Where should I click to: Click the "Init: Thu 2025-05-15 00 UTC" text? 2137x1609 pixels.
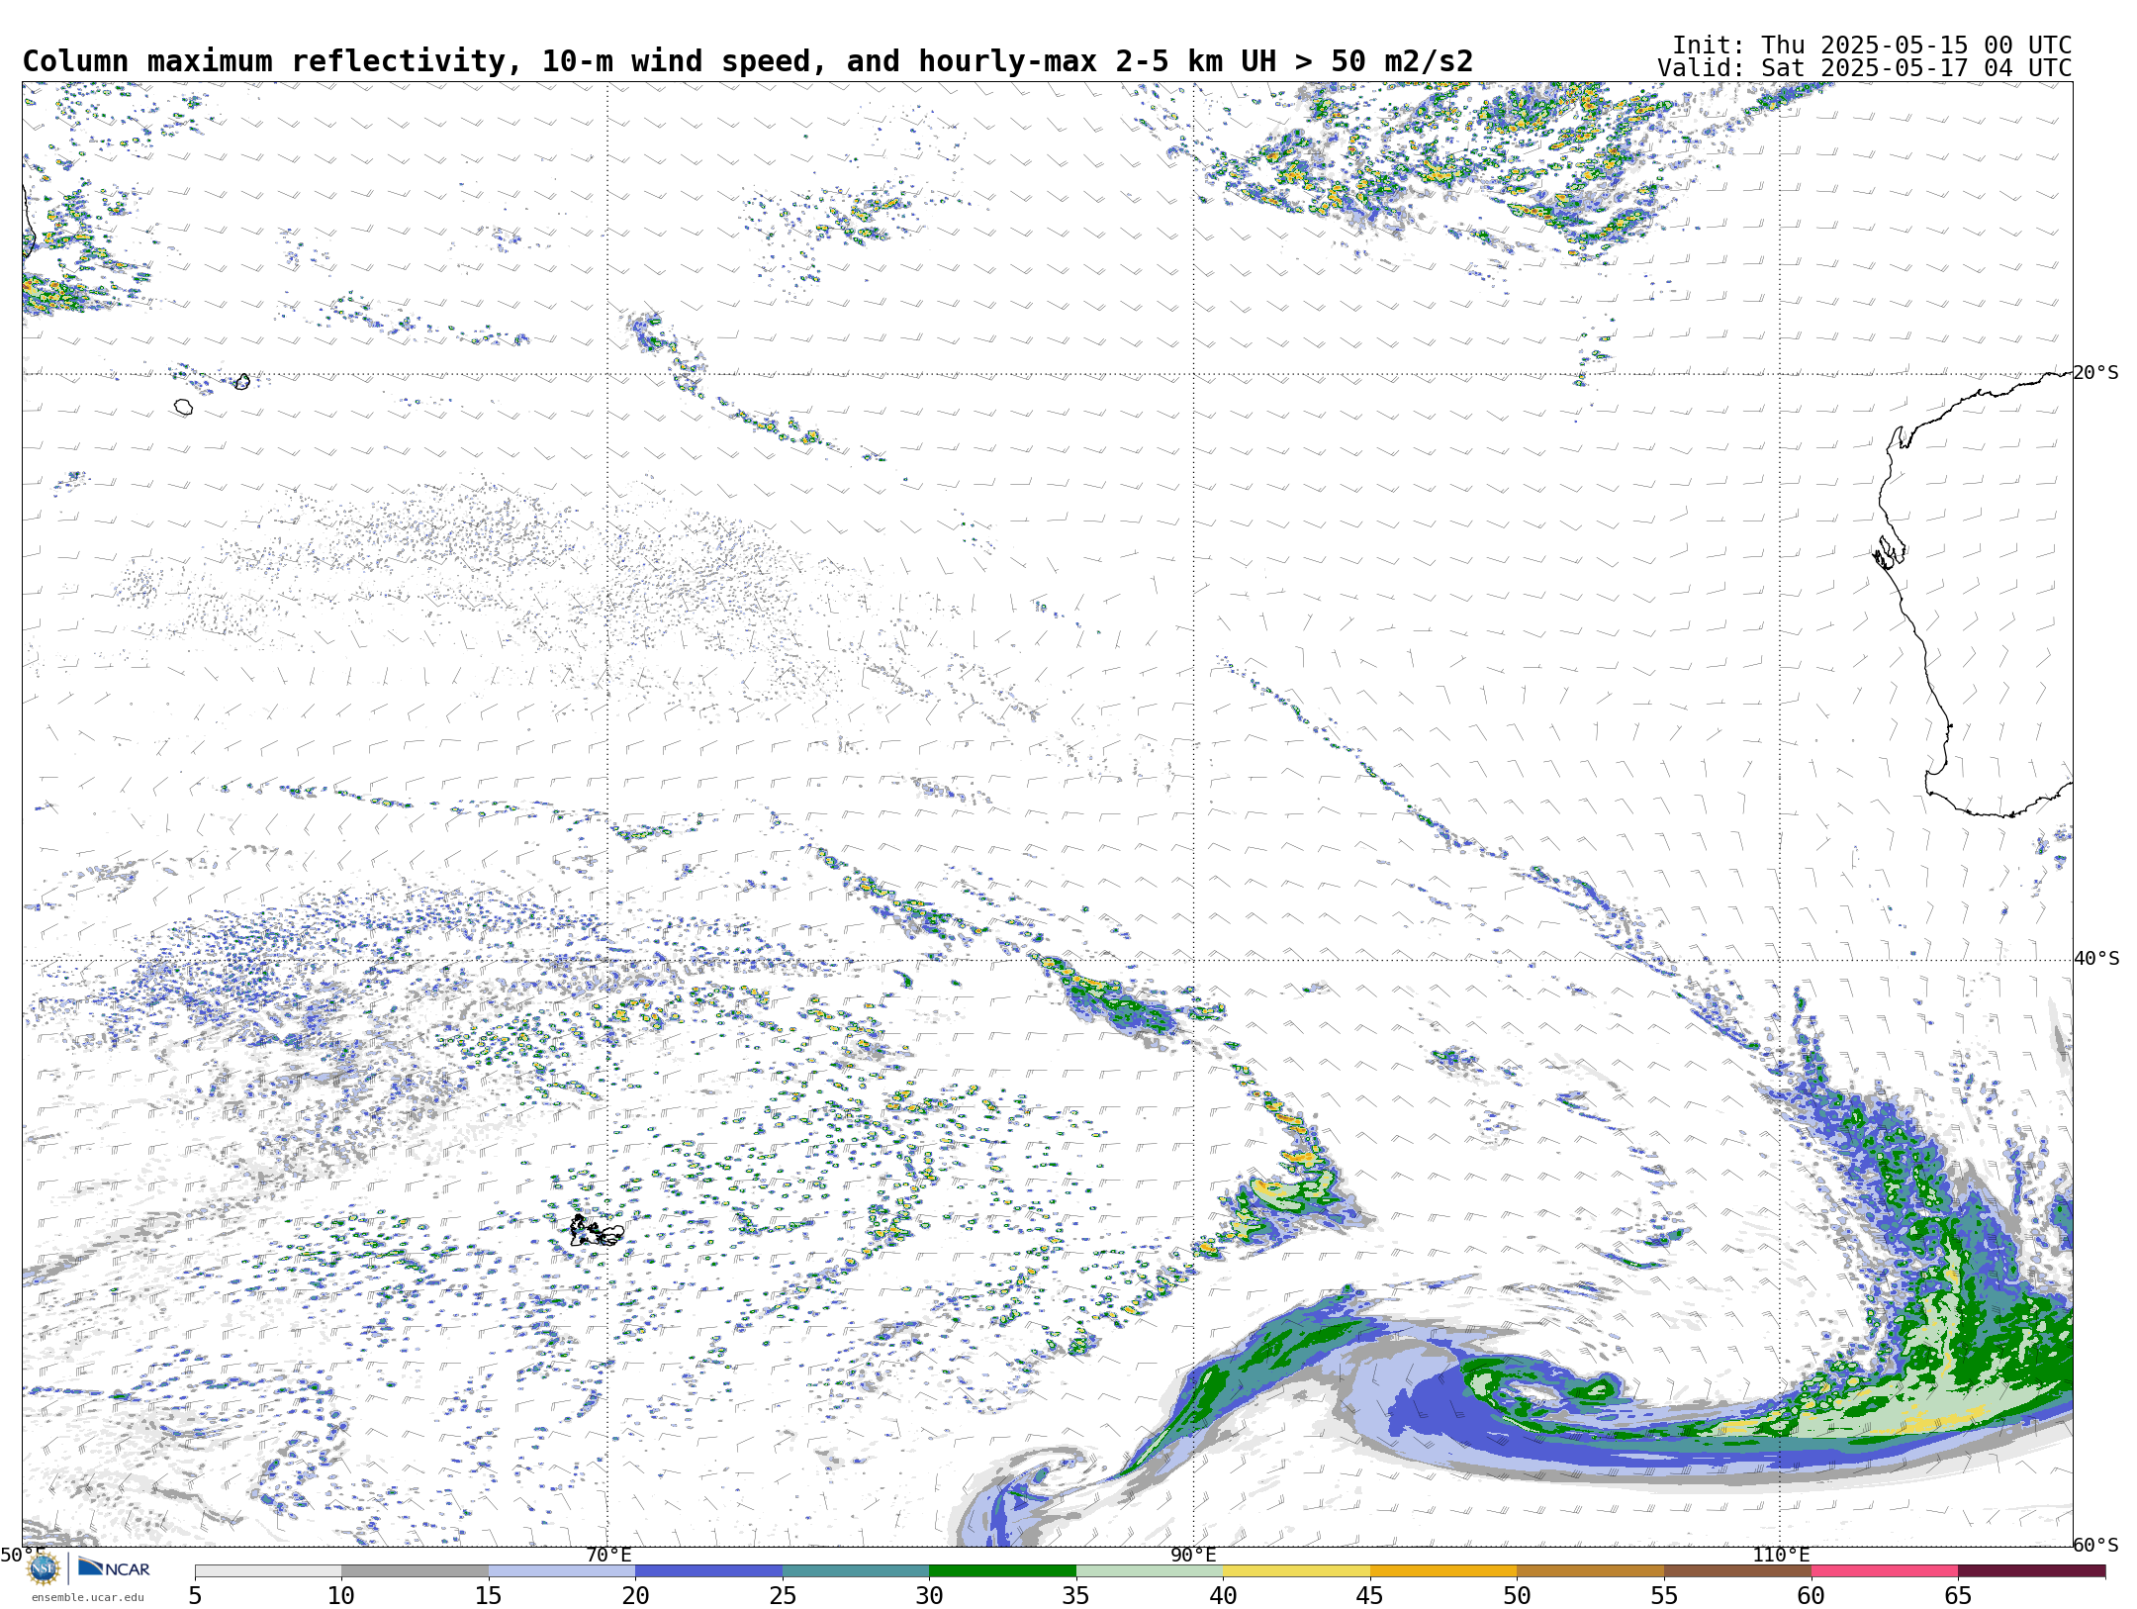coord(1872,46)
